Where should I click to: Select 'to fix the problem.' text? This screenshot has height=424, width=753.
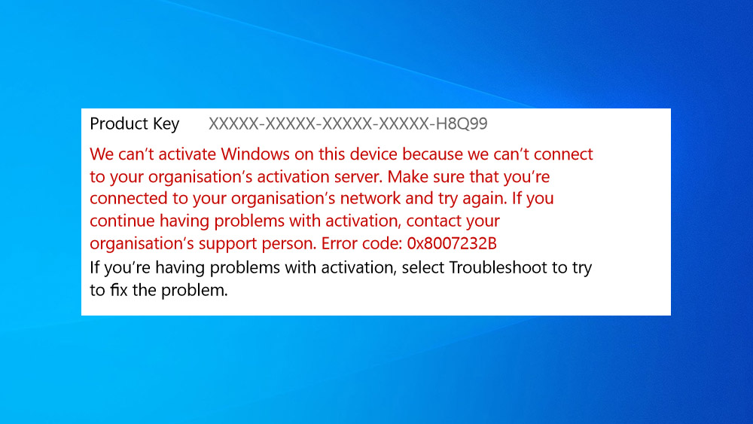158,290
